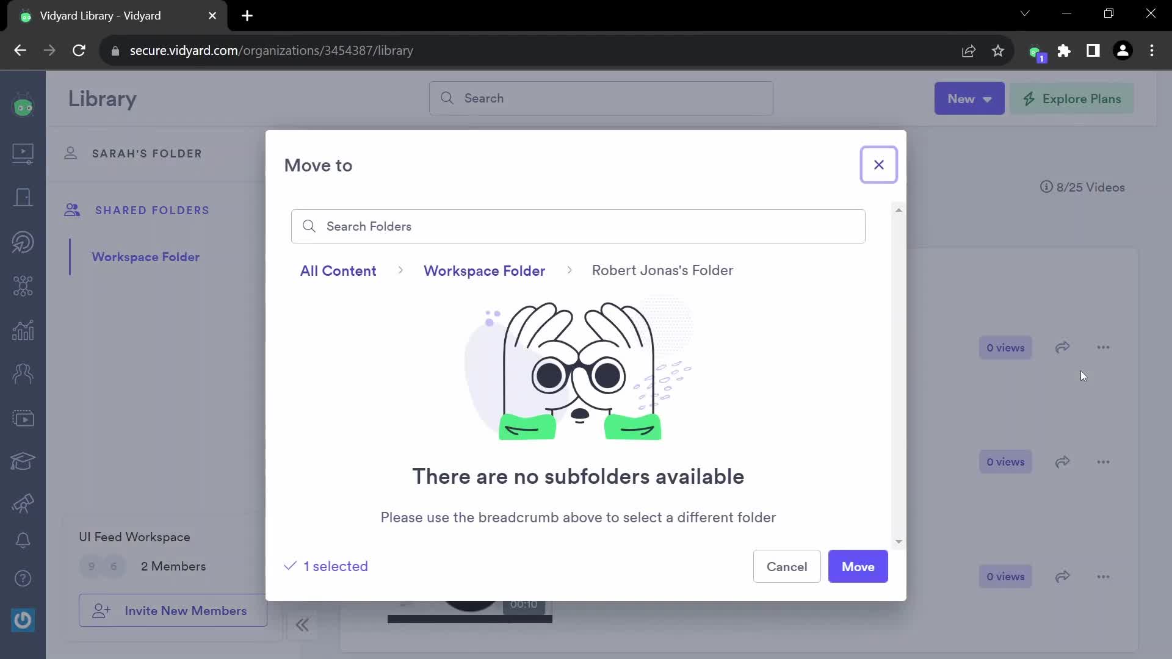Close the Vidyard Library tab
The image size is (1172, 659).
tap(212, 16)
